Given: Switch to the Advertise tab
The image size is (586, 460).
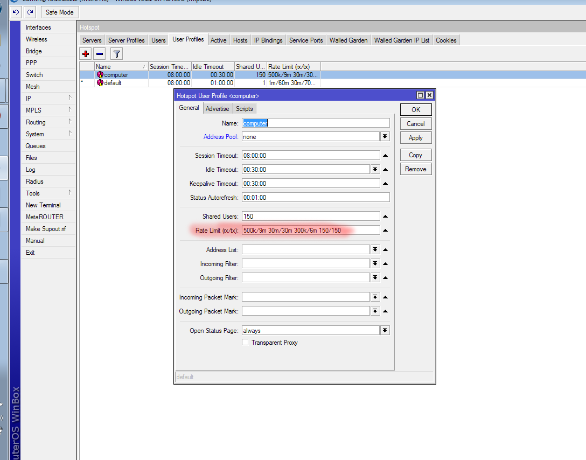Looking at the screenshot, I should click(218, 108).
